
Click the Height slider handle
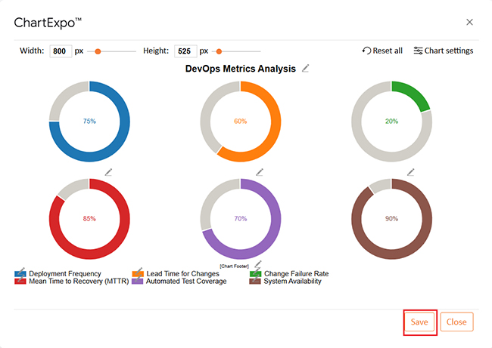tap(219, 51)
